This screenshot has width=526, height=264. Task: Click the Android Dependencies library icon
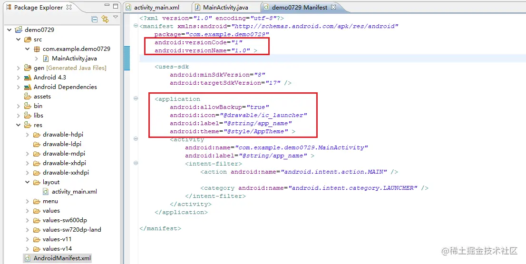(x=28, y=87)
